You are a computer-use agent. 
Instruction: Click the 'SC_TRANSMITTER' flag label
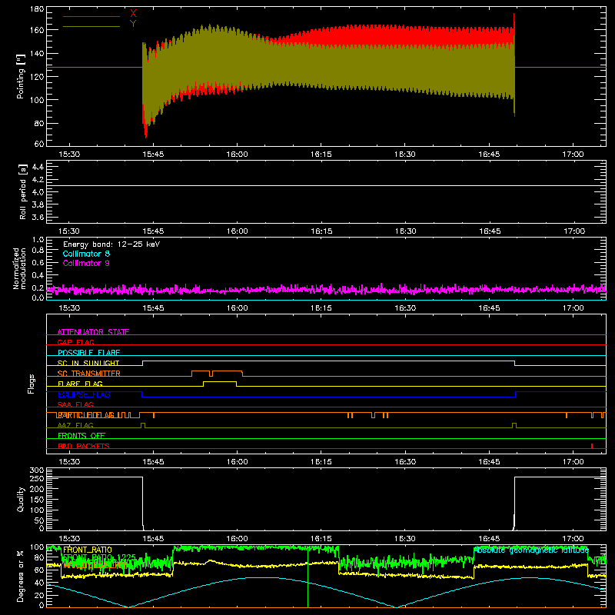click(x=89, y=373)
